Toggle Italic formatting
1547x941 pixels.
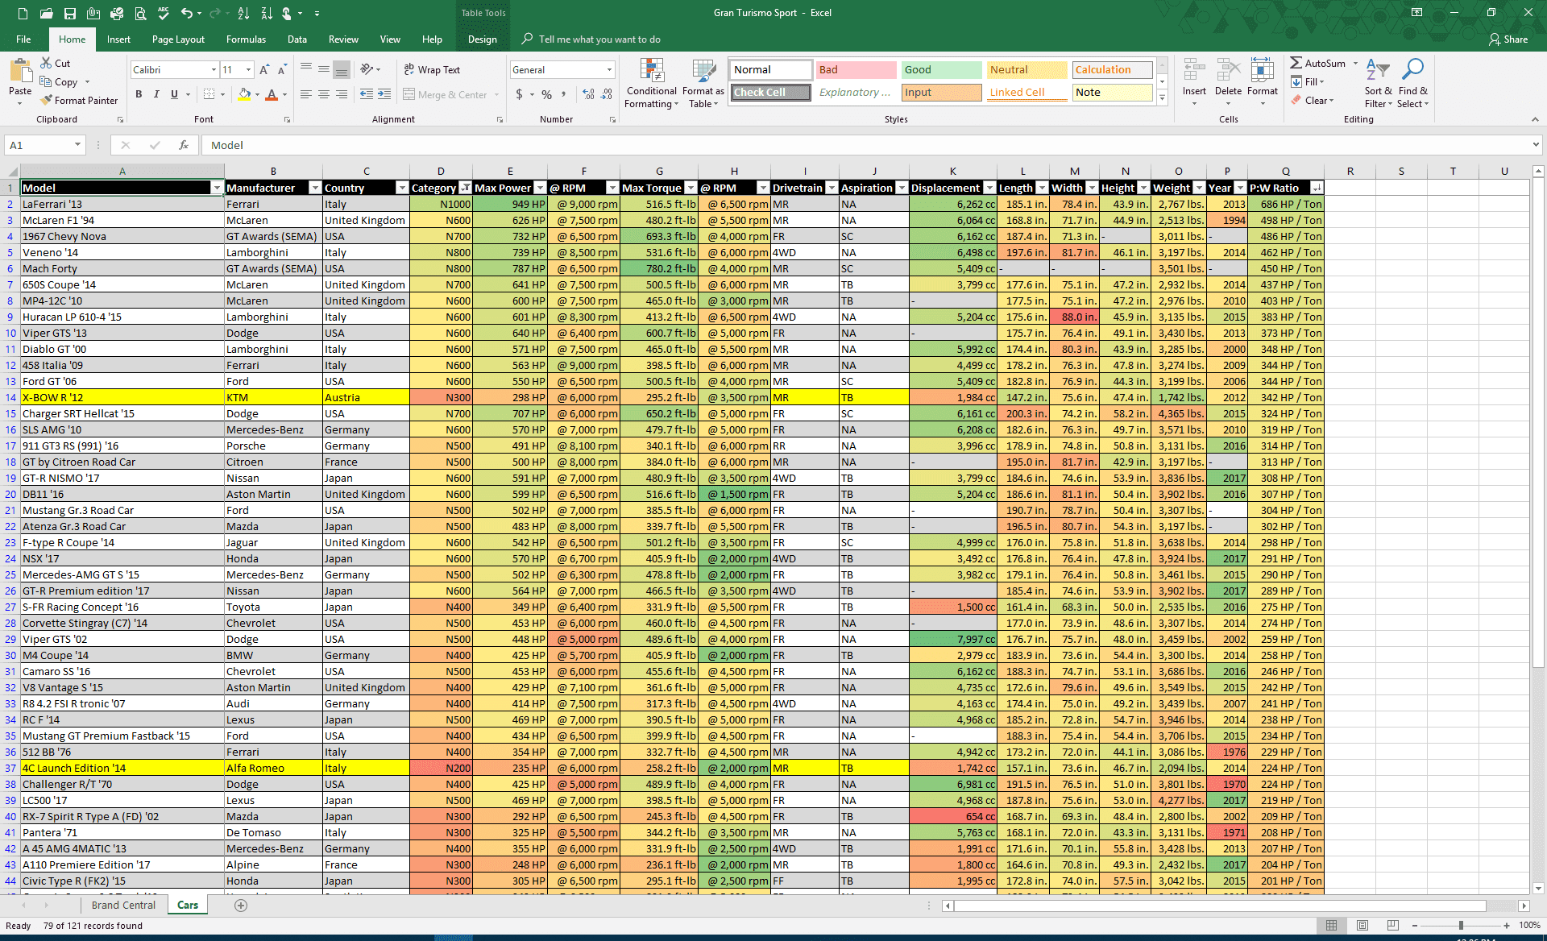coord(156,94)
